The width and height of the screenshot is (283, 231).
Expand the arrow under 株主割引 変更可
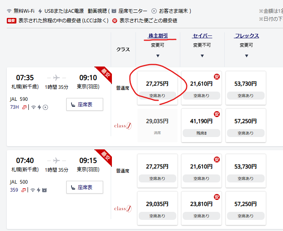click(158, 56)
